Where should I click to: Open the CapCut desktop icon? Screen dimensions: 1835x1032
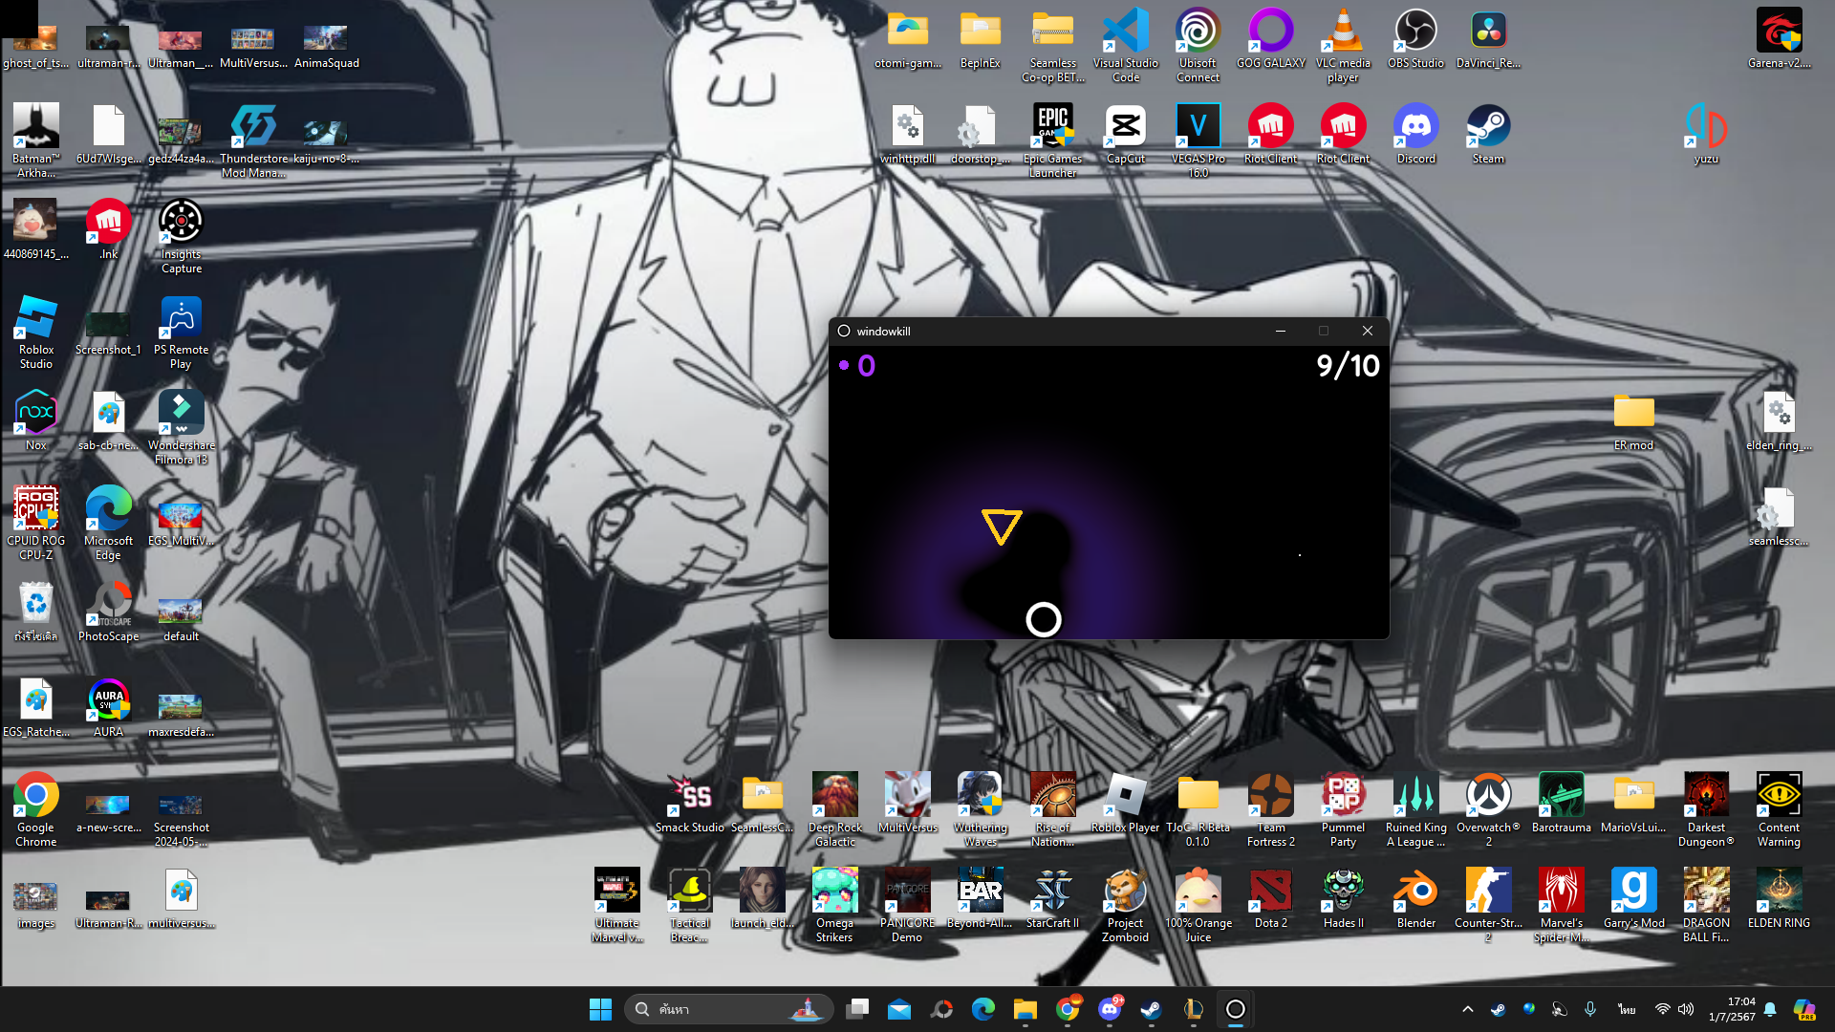pos(1125,134)
